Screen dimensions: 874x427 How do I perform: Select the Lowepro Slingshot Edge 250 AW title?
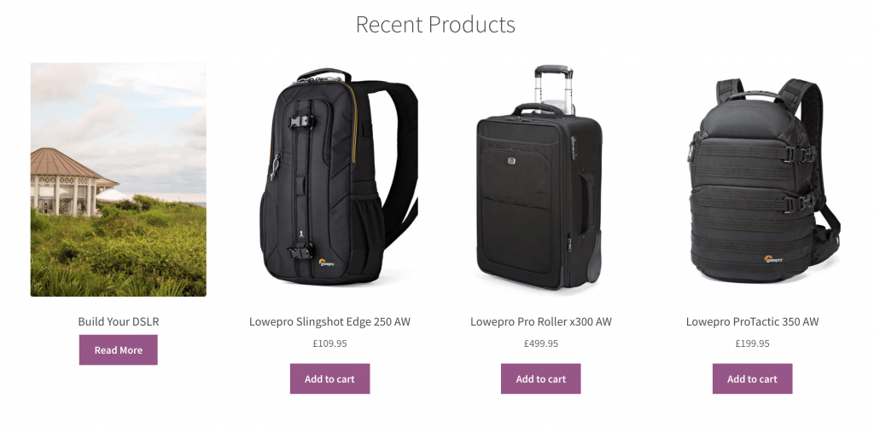(329, 321)
